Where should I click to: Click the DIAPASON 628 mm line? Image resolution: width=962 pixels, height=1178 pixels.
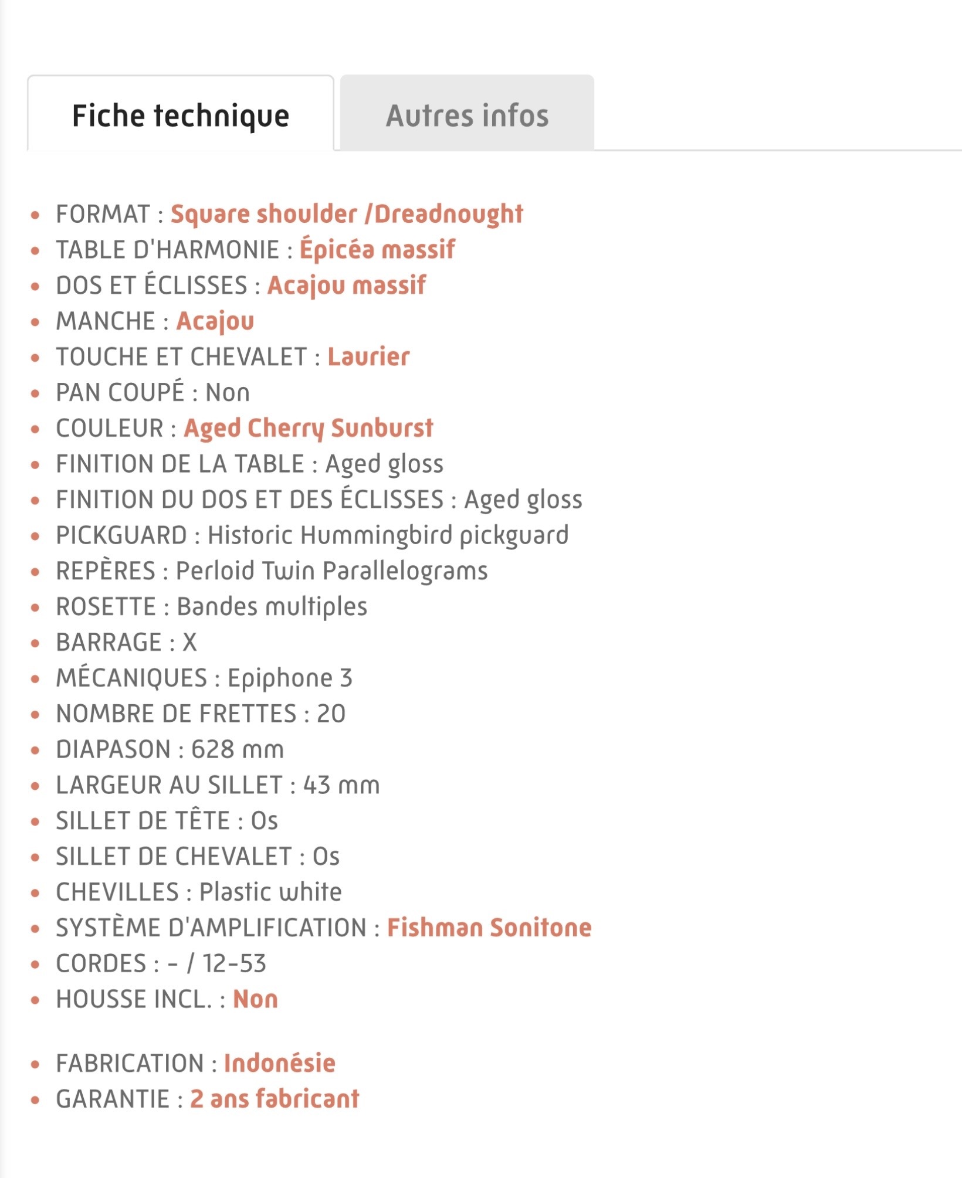(170, 749)
